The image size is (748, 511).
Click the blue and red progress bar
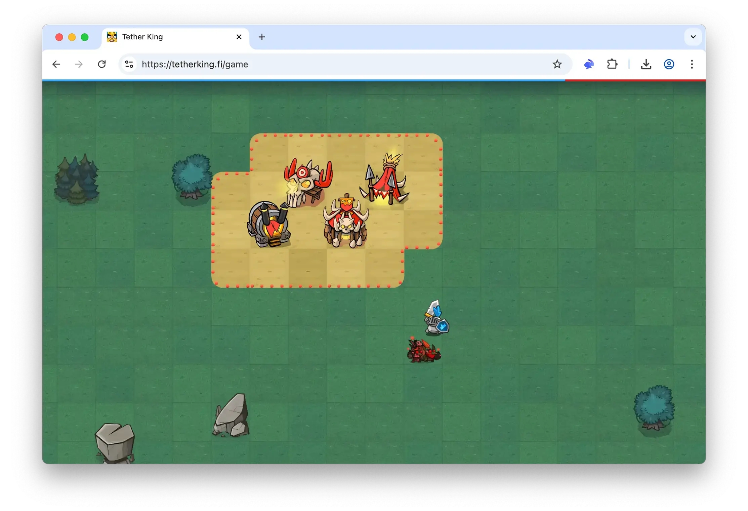click(373, 80)
